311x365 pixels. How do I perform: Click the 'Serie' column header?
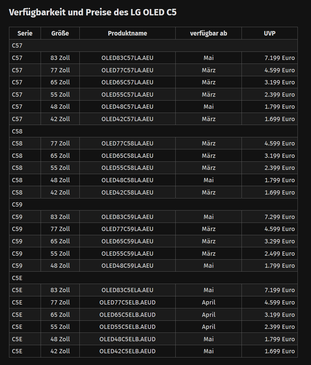(25, 33)
